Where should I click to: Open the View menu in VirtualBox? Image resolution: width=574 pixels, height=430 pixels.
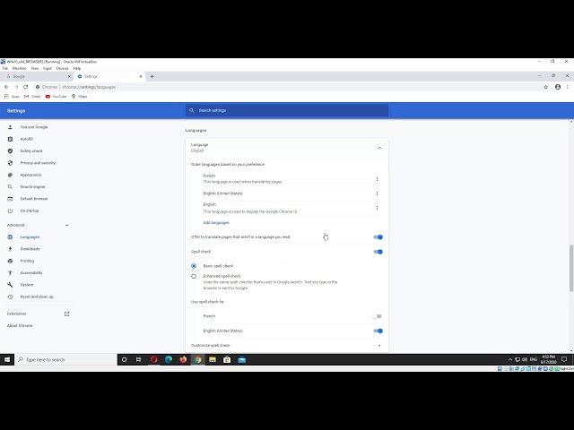tap(35, 68)
